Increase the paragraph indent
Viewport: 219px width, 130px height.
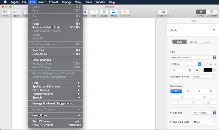pos(205,97)
